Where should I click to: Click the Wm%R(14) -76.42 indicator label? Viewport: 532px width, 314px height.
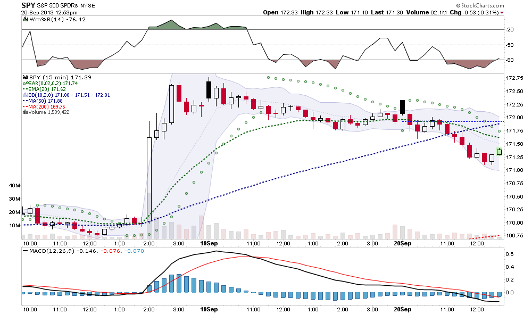(57, 19)
